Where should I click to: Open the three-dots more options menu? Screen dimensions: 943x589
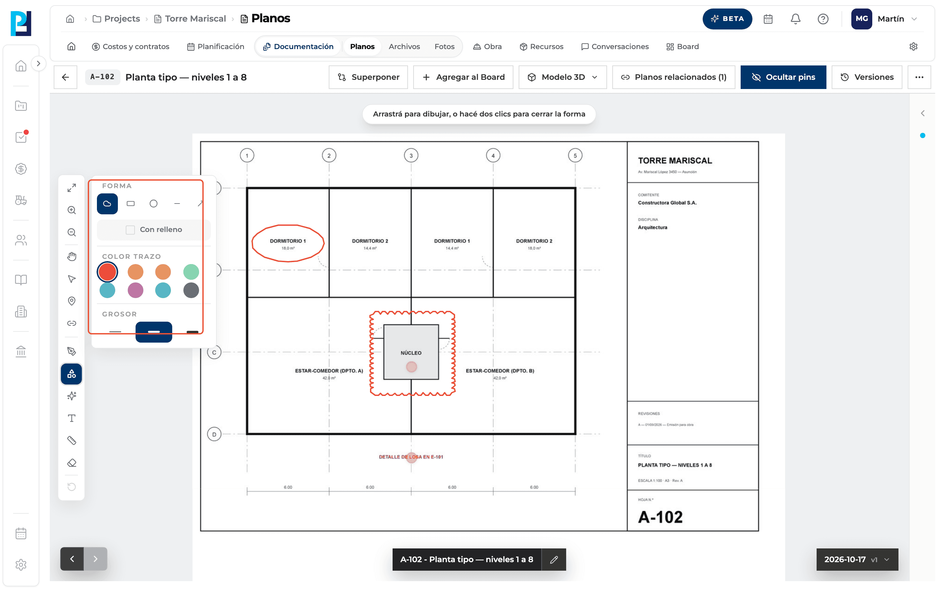coord(919,77)
